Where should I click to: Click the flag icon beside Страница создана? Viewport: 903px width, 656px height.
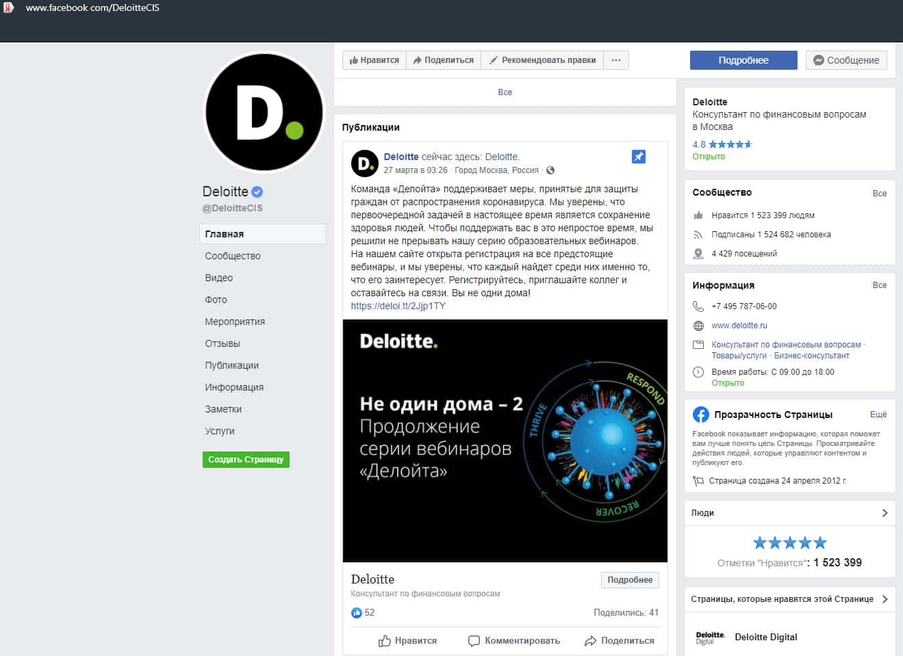(698, 481)
